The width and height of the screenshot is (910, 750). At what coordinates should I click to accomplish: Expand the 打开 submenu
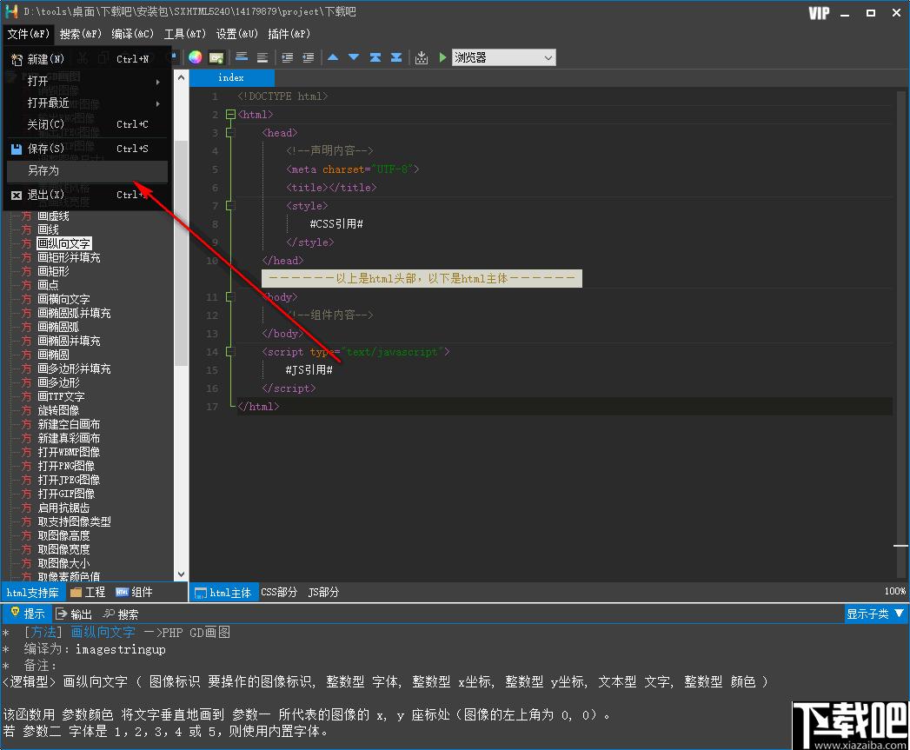[x=87, y=82]
